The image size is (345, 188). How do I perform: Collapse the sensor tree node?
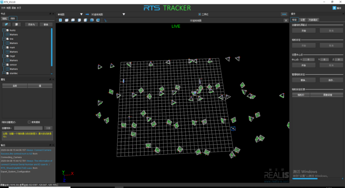(x=4, y=65)
